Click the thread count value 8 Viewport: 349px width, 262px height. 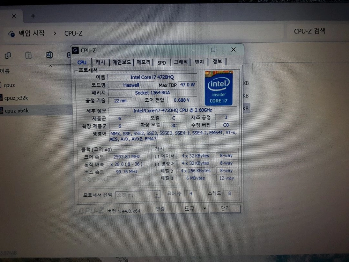coord(230,193)
